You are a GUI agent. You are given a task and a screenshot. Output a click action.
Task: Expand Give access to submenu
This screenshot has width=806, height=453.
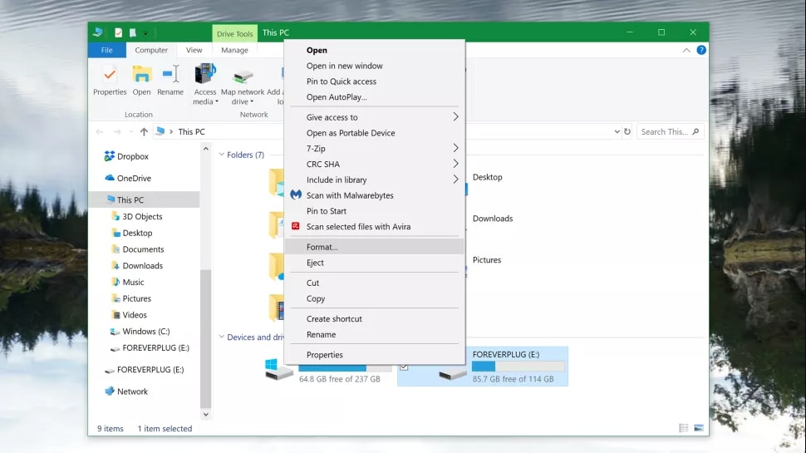pyautogui.click(x=455, y=117)
